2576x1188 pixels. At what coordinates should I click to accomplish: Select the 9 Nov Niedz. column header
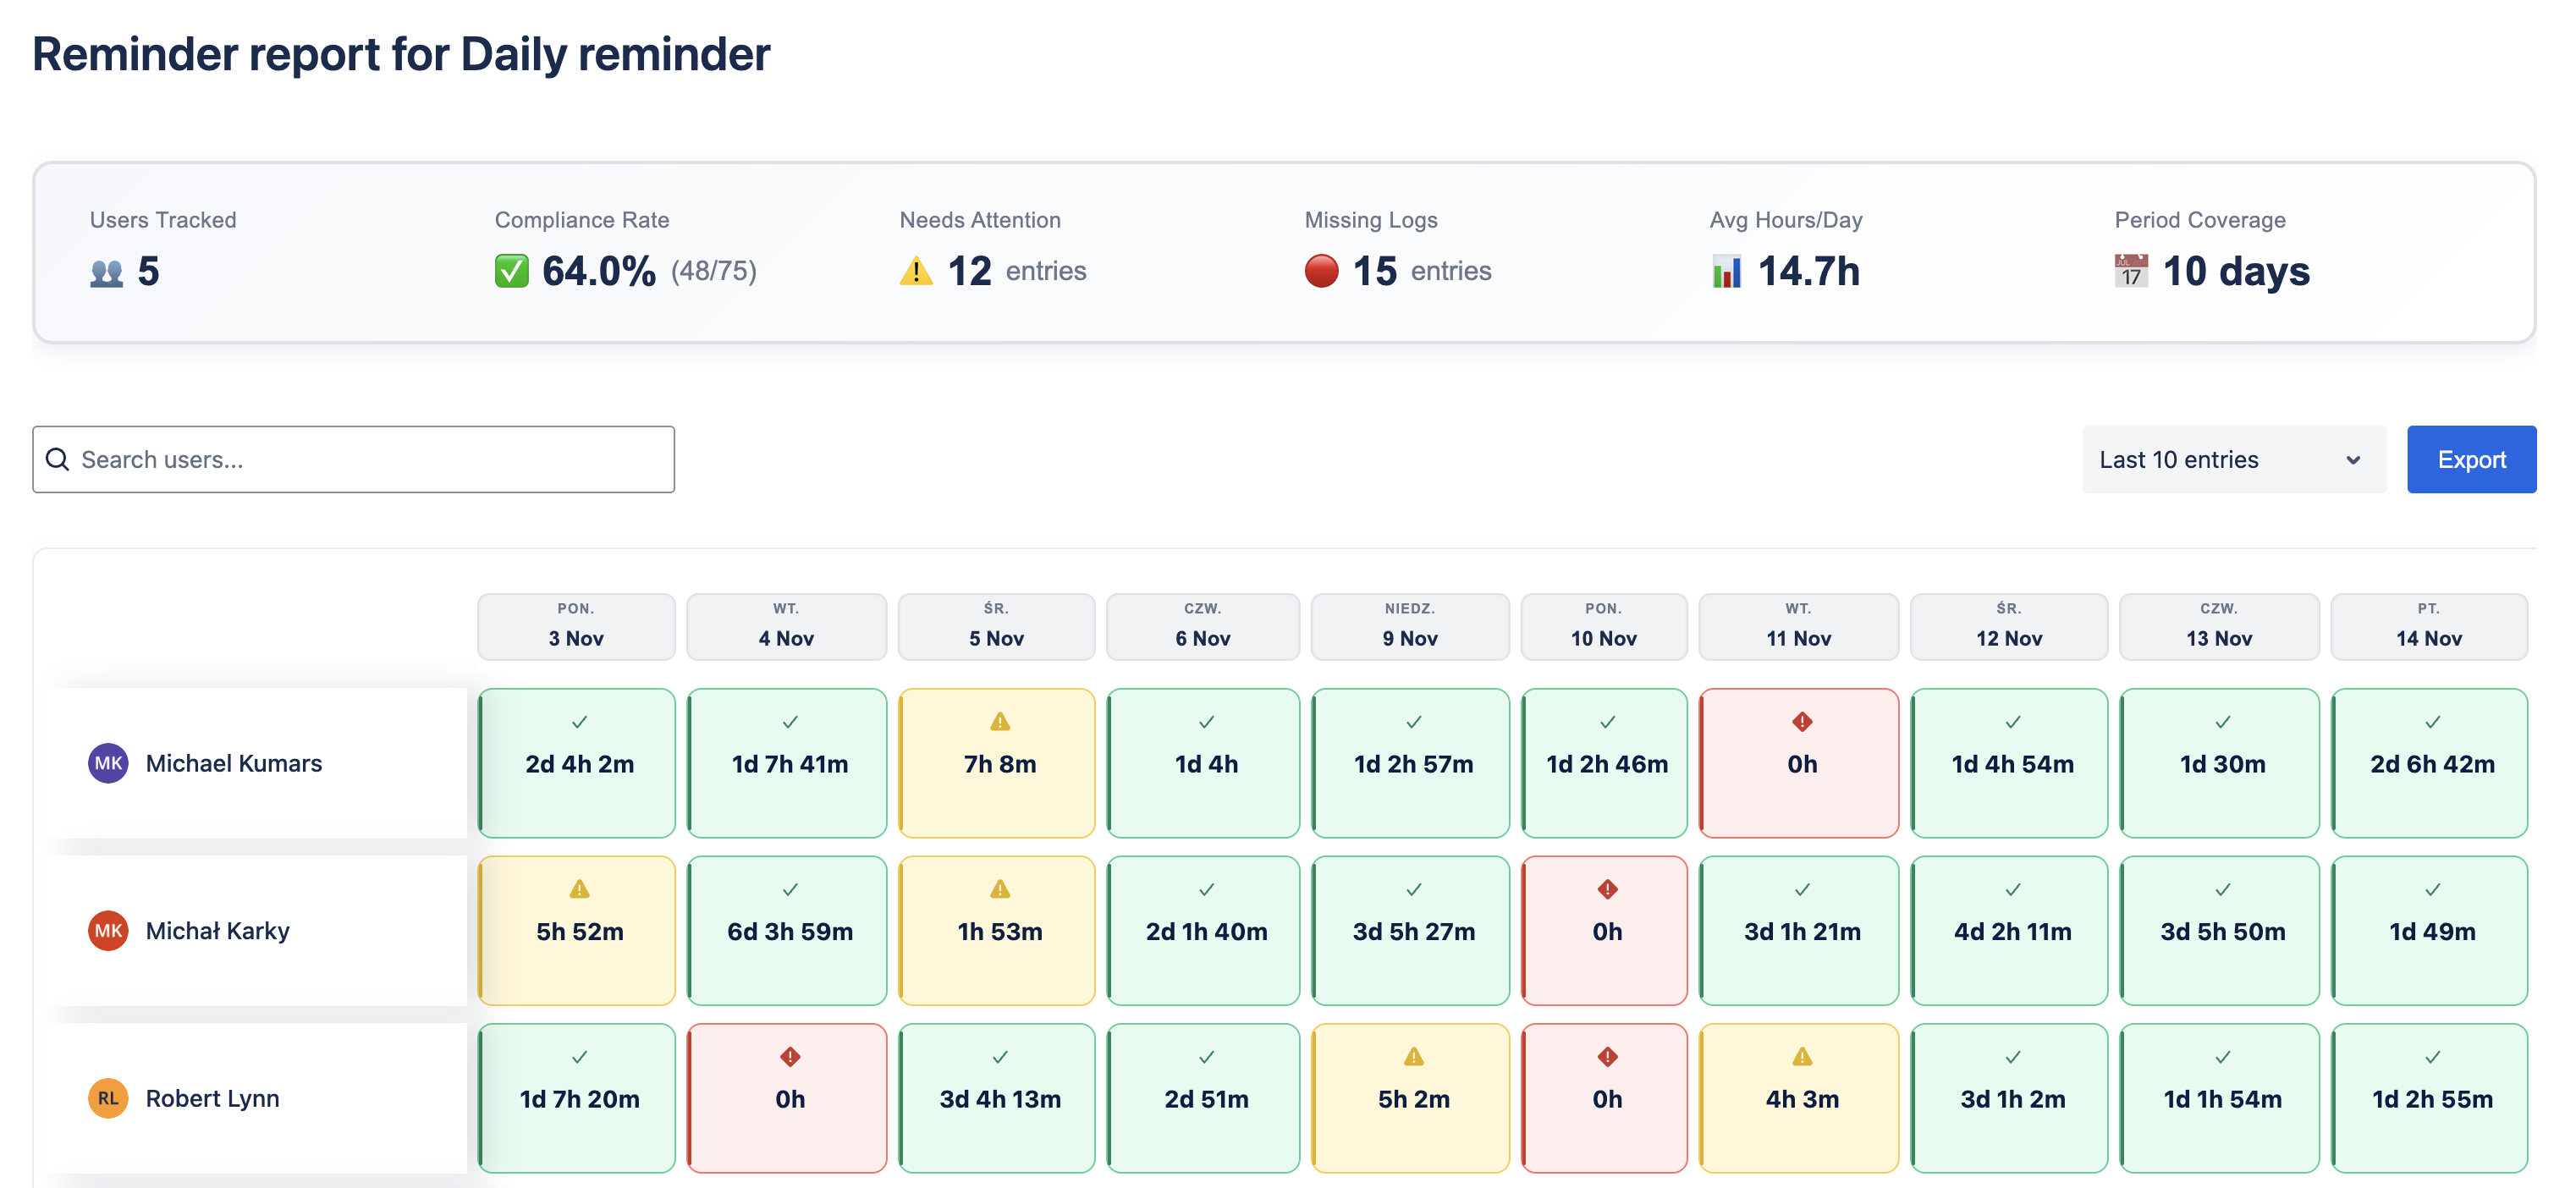1409,626
